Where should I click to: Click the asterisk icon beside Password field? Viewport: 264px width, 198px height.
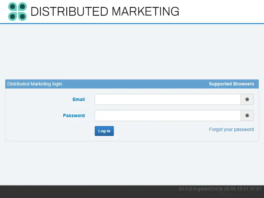(247, 115)
